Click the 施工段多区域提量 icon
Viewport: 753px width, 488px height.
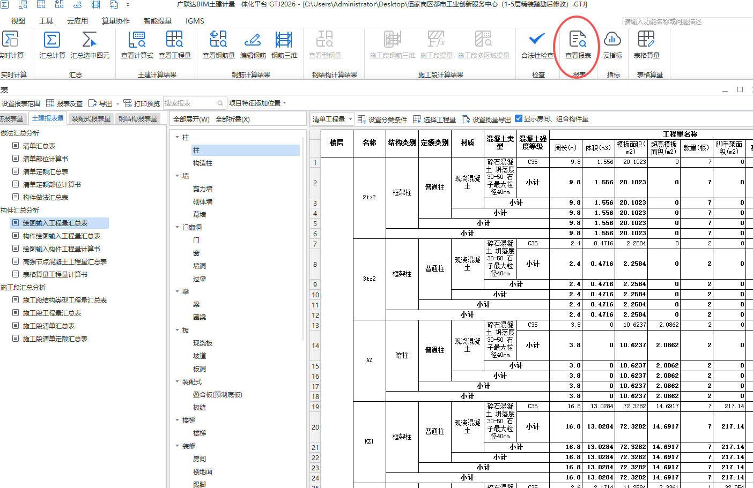click(x=483, y=44)
